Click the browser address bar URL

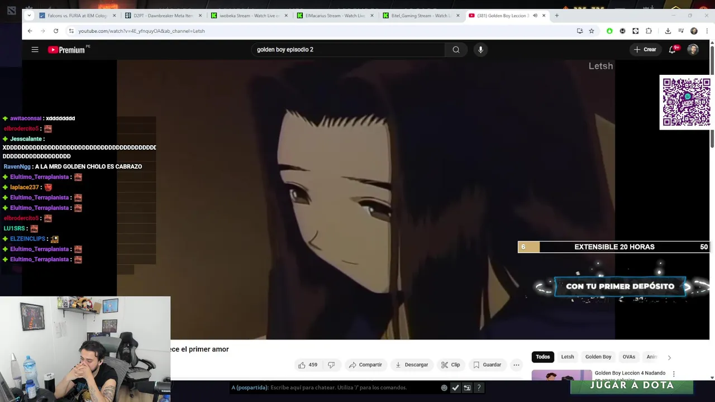click(x=141, y=31)
